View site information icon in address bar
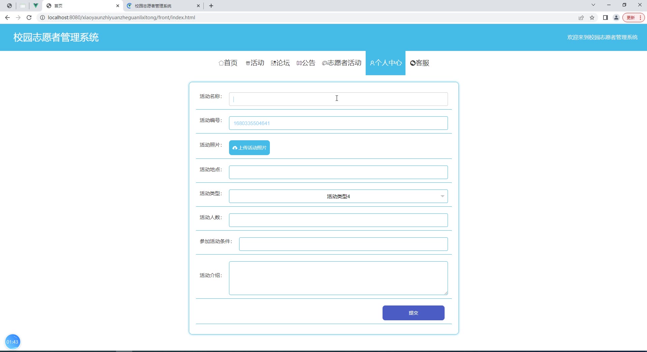The image size is (647, 352). (43, 18)
